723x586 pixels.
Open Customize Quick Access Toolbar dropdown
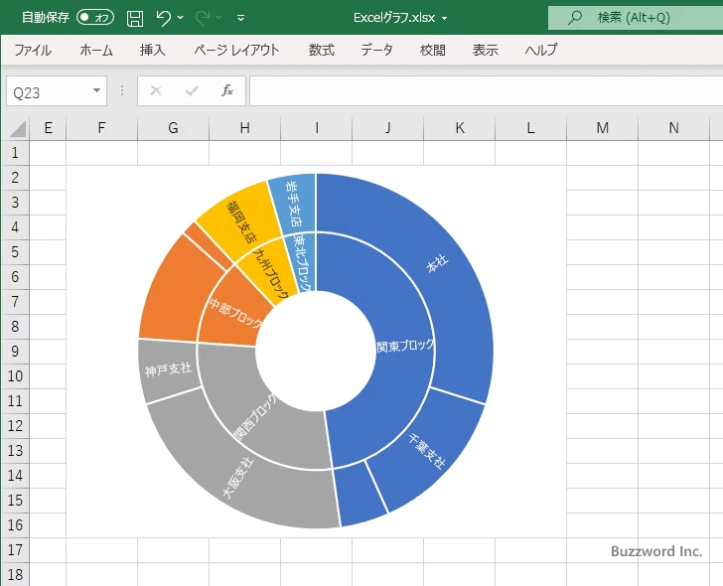(240, 18)
